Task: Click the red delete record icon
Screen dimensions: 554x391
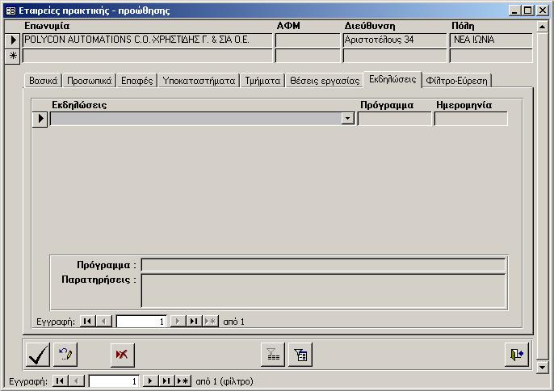Action: click(x=123, y=355)
